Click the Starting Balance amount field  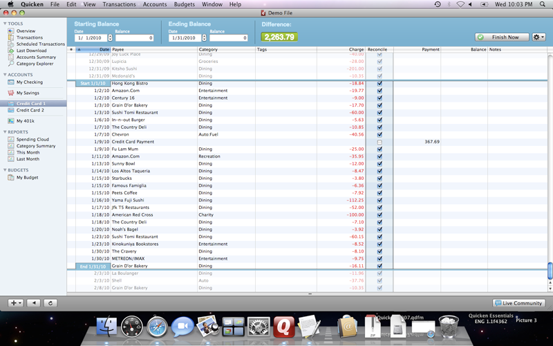tap(134, 38)
